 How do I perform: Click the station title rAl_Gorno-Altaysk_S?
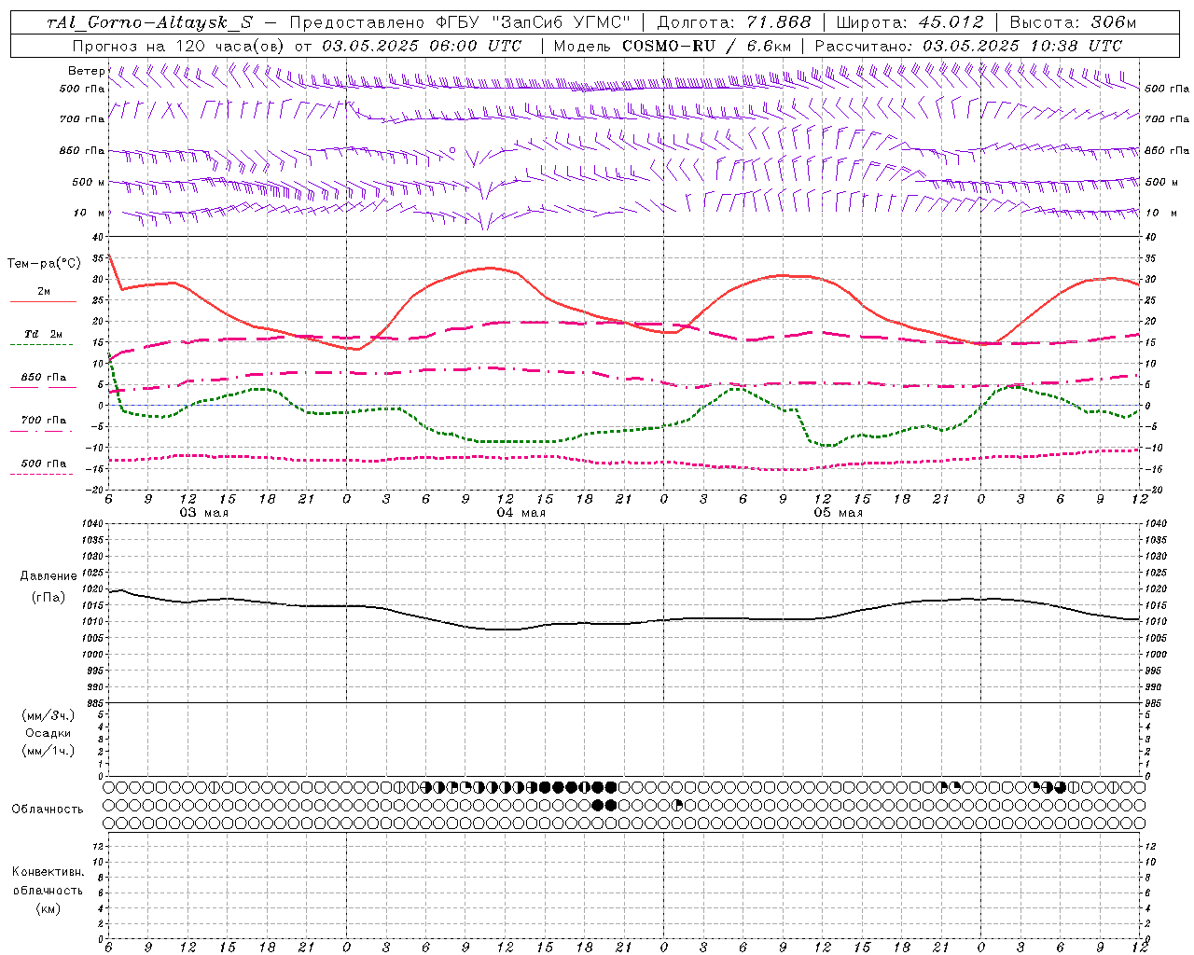(149, 22)
